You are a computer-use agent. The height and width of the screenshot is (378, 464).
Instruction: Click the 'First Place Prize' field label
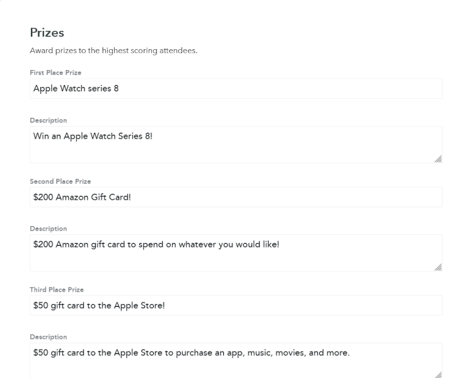(55, 72)
